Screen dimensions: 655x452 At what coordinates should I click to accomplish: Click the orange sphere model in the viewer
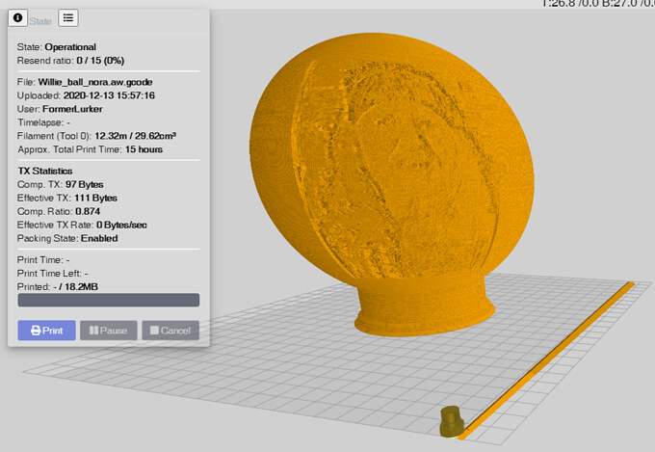pyautogui.click(x=392, y=159)
